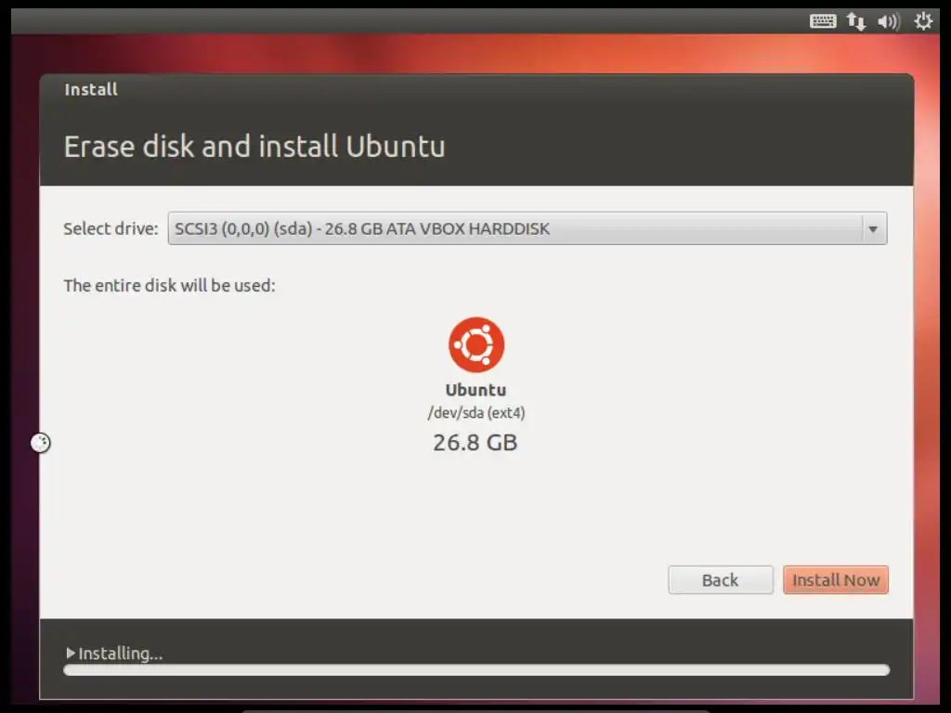Click the 26.8 GB size text
The width and height of the screenshot is (951, 713).
pos(475,443)
